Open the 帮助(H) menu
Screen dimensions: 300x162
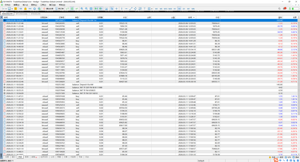62,5
